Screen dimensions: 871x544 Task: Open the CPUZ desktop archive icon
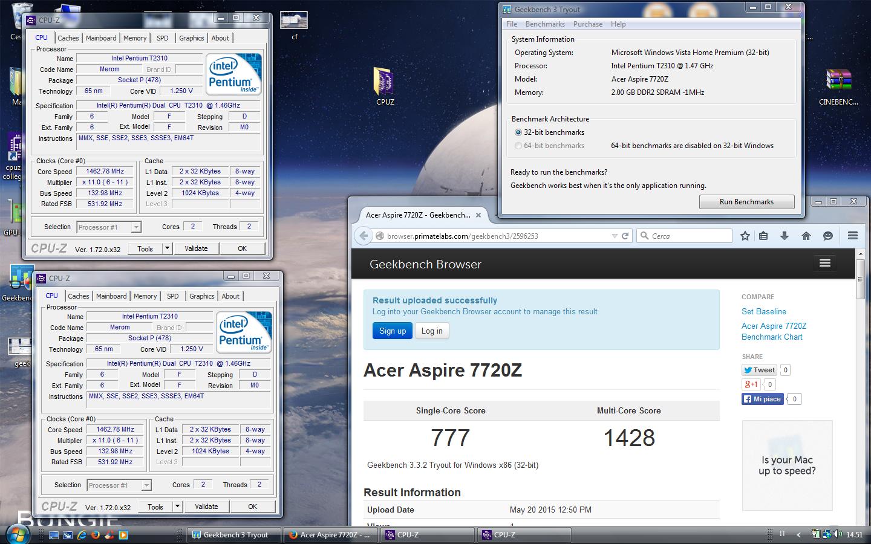point(385,85)
